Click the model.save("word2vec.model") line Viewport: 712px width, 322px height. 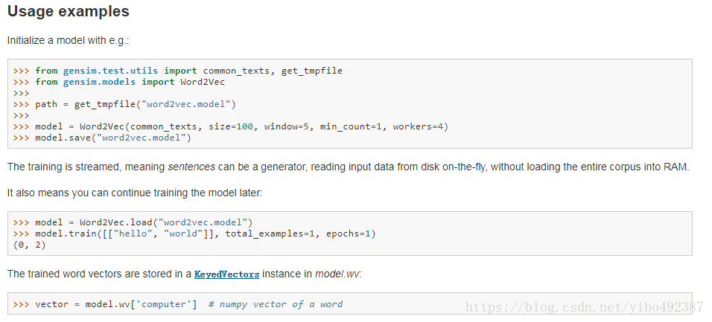pos(102,138)
